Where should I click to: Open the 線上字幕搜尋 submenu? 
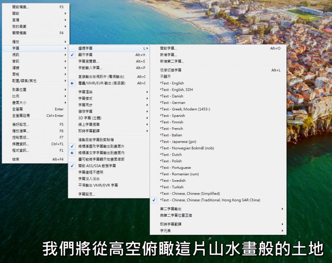pos(109,125)
